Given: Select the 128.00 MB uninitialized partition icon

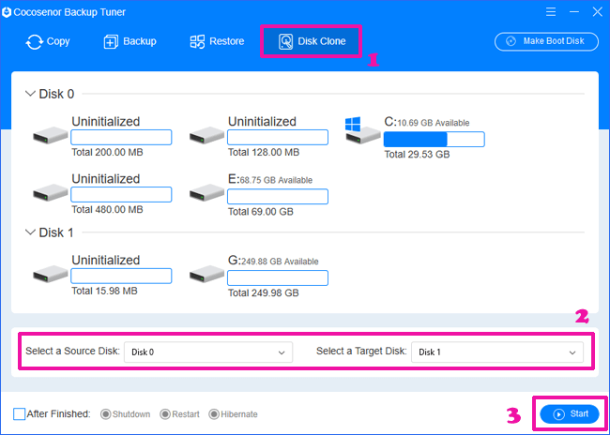Looking at the screenshot, I should pyautogui.click(x=206, y=135).
